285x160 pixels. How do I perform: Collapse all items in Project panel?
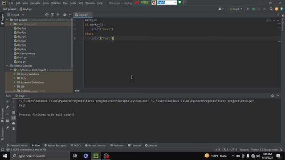click(58, 15)
